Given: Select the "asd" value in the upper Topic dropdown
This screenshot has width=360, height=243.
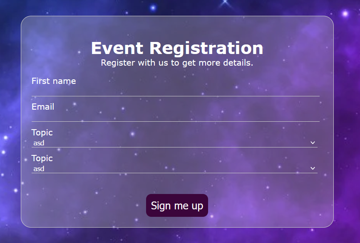Looking at the screenshot, I should click(39, 143).
